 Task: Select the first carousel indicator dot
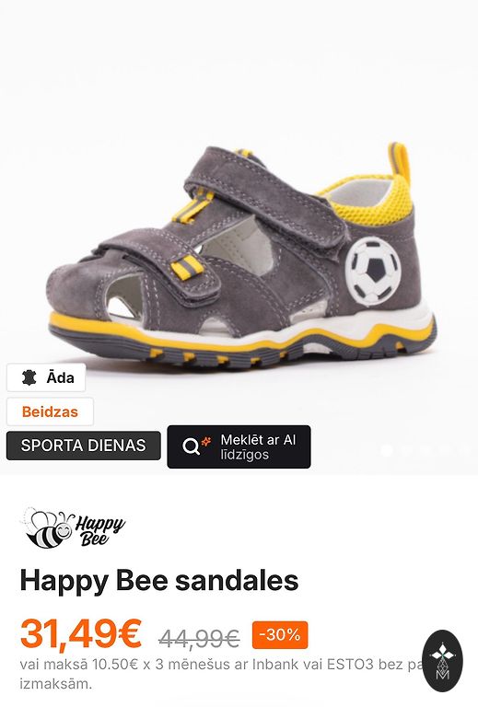(x=387, y=450)
